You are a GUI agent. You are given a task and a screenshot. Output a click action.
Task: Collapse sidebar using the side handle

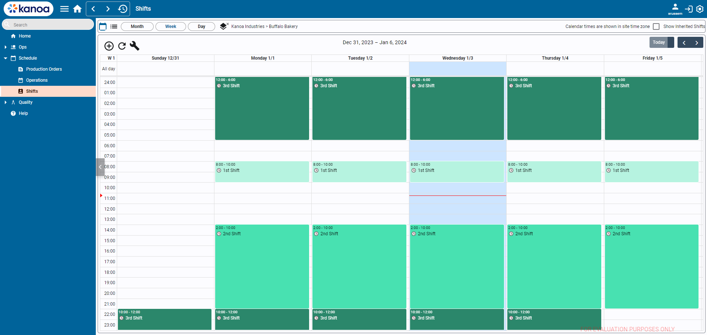pyautogui.click(x=100, y=167)
